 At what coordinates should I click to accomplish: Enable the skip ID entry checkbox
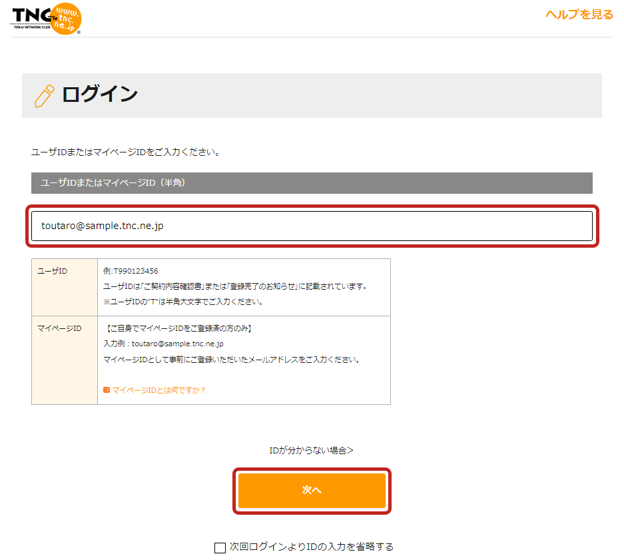220,547
